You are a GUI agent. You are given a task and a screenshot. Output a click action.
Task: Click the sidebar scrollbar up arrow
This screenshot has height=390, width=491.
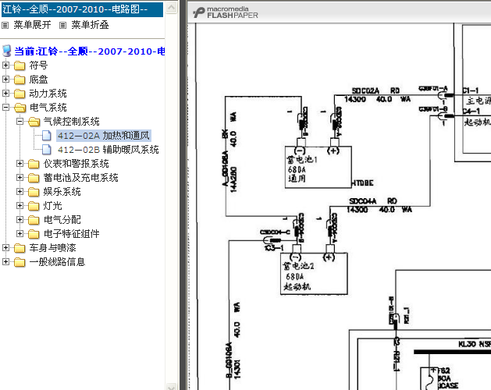(171, 7)
